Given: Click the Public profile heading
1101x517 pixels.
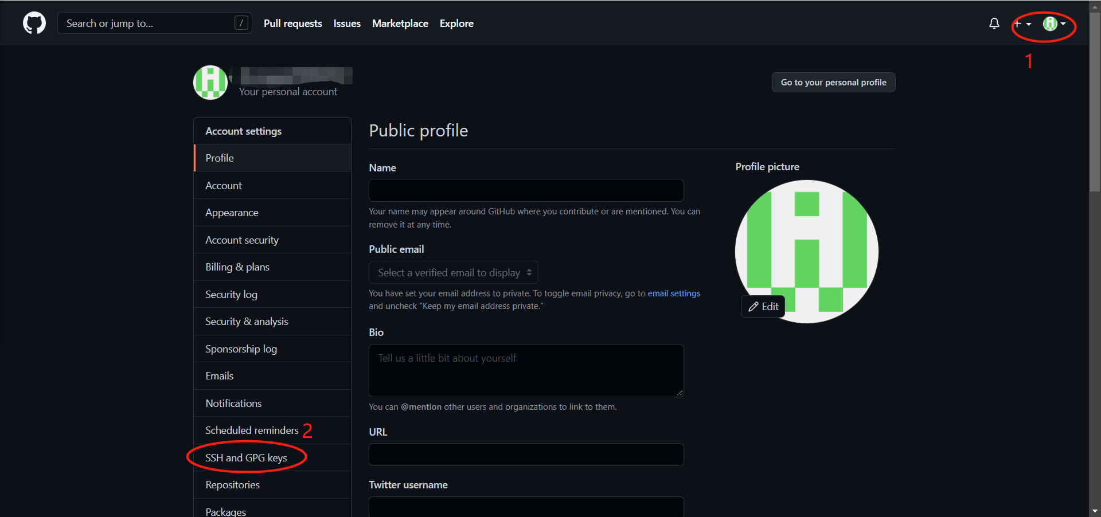Looking at the screenshot, I should tap(419, 131).
